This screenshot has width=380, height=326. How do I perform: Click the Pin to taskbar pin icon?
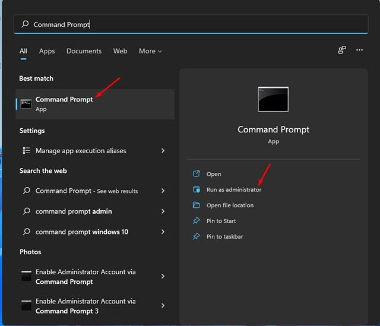click(196, 236)
